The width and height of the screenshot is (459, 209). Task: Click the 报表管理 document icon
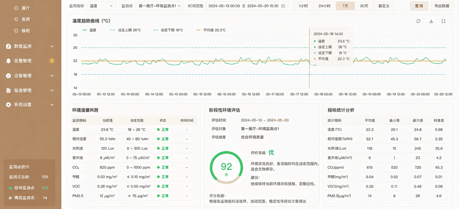coord(9,90)
